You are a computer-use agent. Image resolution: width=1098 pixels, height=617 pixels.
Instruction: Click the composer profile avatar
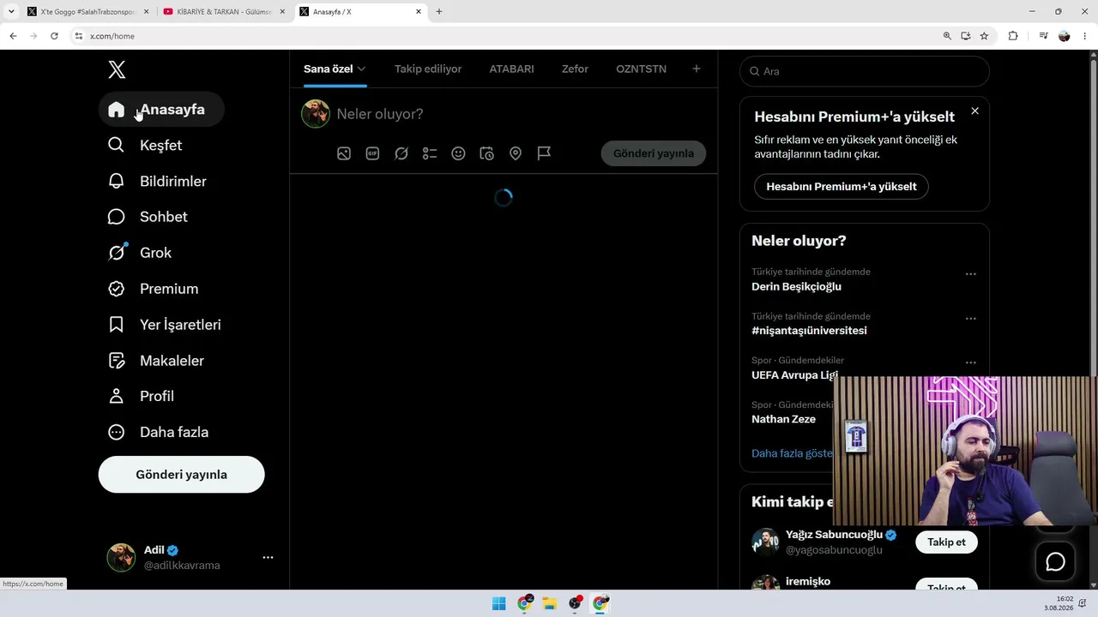[x=316, y=114]
